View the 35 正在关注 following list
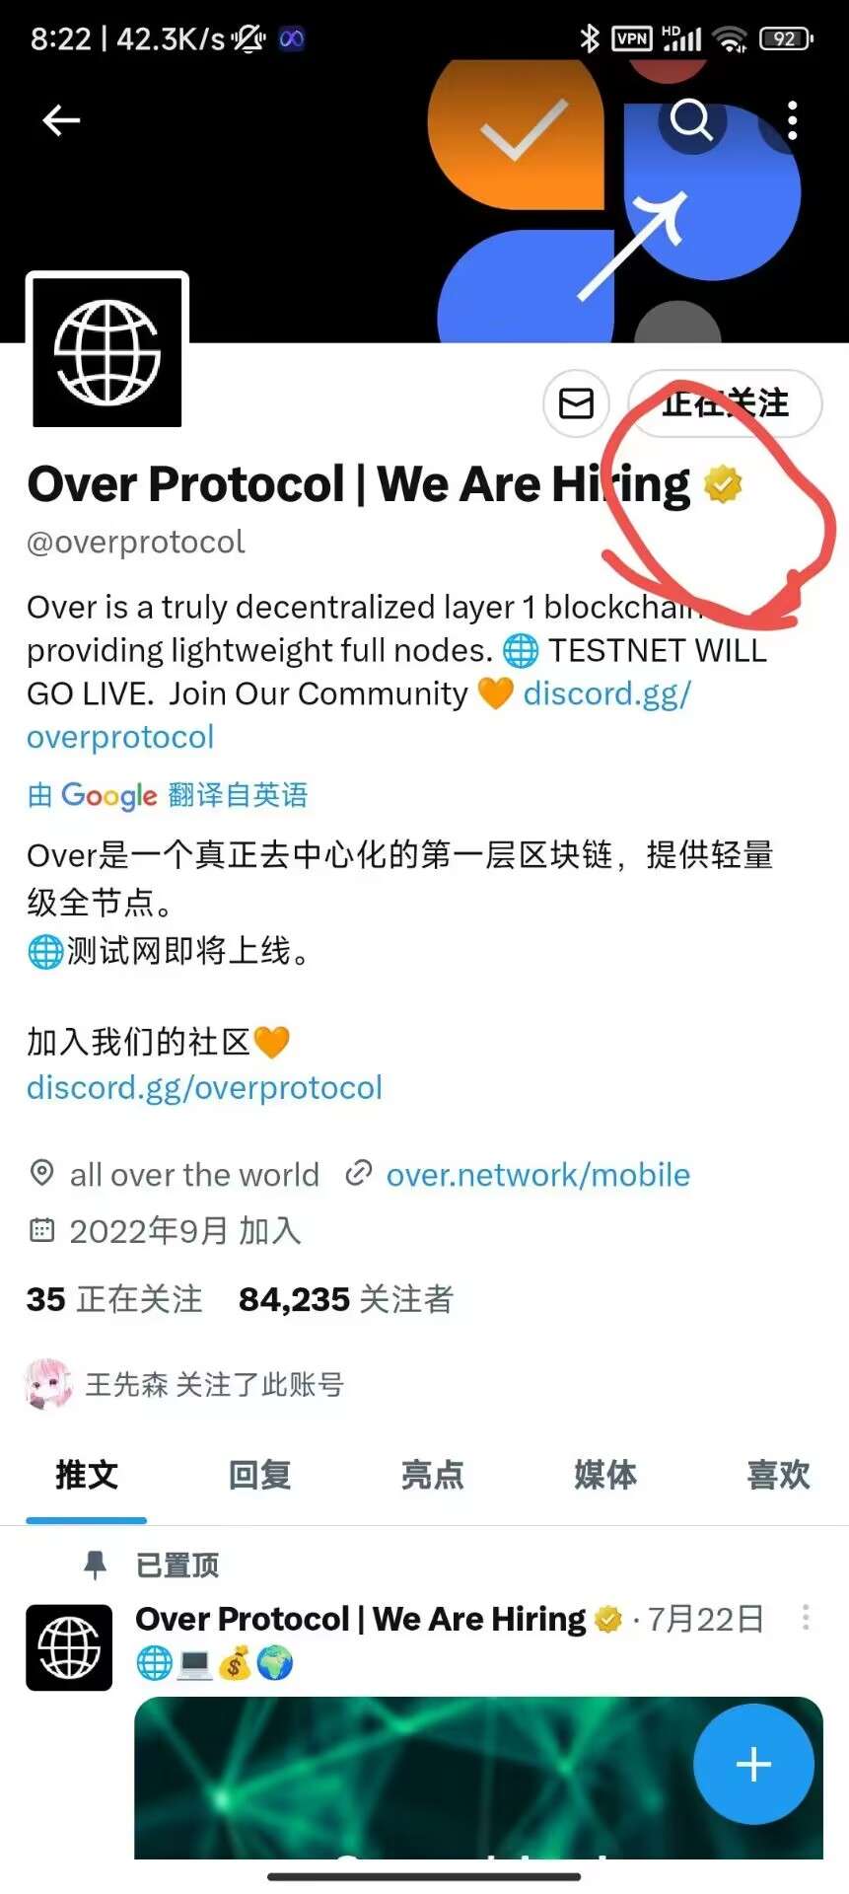Image resolution: width=849 pixels, height=1894 pixels. [114, 1299]
